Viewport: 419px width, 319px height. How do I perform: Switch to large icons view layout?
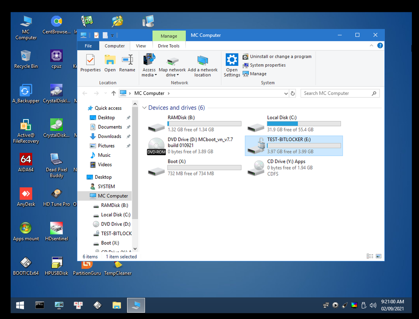(x=378, y=256)
